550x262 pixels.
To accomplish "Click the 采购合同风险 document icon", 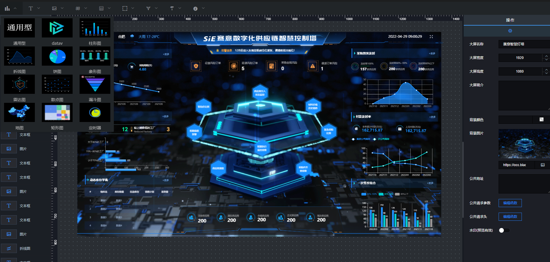I will point(272,66).
